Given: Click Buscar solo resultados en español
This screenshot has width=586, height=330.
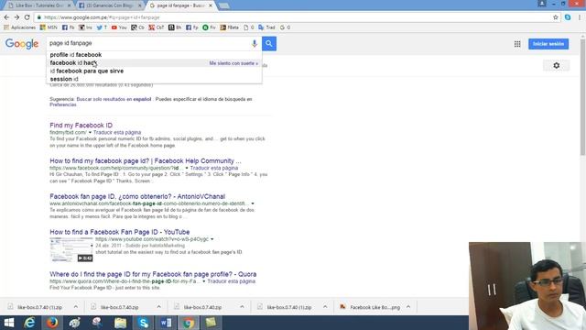Looking at the screenshot, I should [x=114, y=99].
